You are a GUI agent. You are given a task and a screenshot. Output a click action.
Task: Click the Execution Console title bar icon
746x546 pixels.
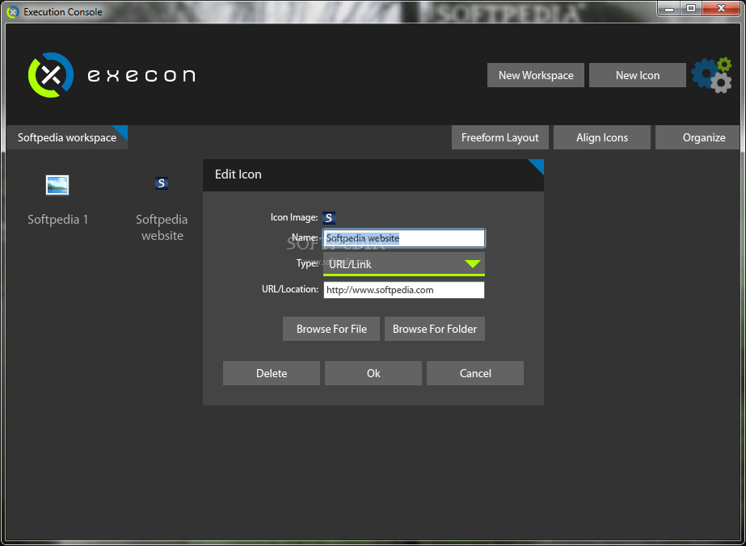(15, 11)
